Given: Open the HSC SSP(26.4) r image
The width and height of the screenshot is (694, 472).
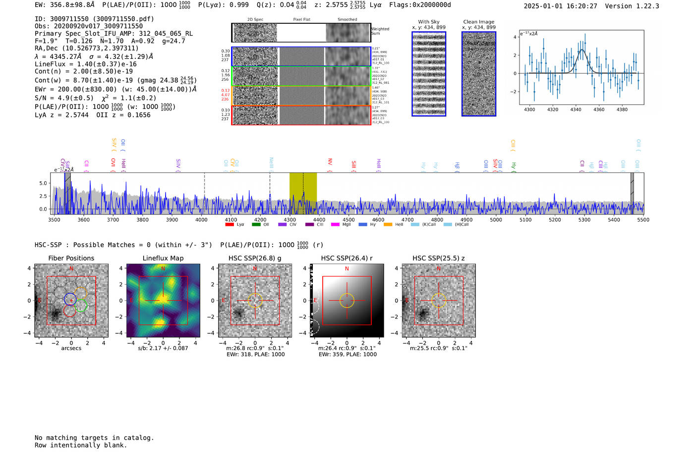Looking at the screenshot, I should (347, 301).
